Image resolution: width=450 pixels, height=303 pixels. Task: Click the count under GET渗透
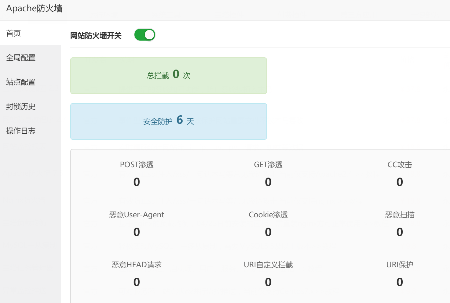click(268, 182)
